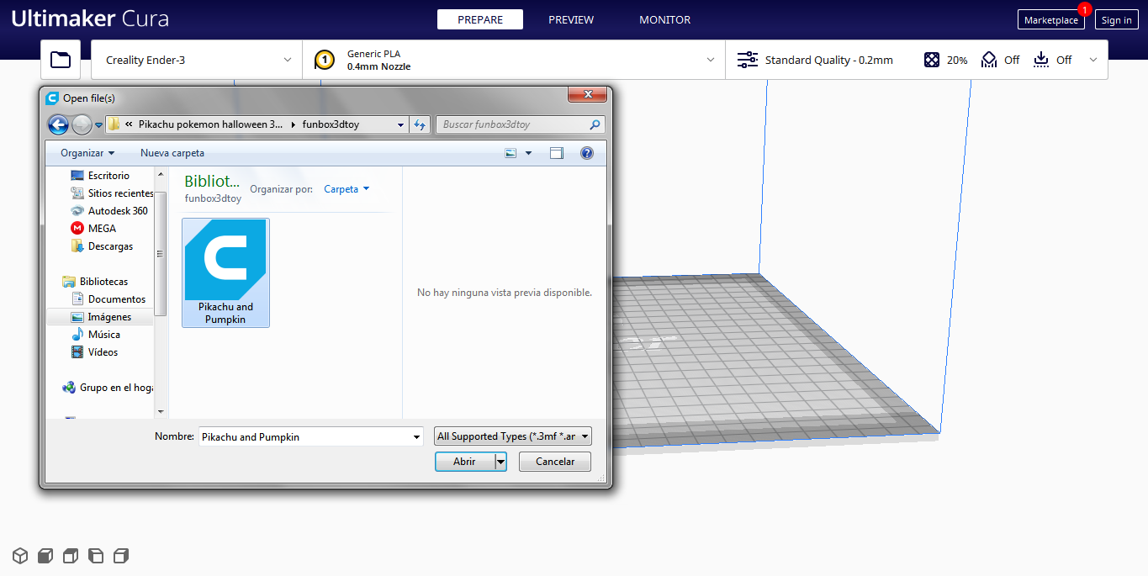
Task: Click the sidebar scrollbar down arrow
Action: pyautogui.click(x=161, y=411)
